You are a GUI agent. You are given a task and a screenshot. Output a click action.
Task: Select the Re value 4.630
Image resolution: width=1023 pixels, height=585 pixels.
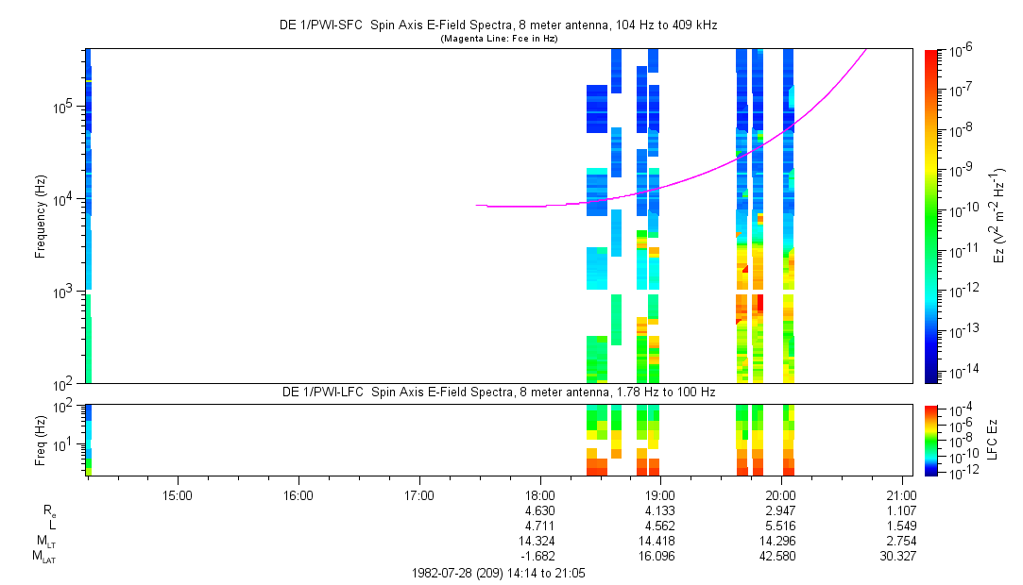click(539, 510)
